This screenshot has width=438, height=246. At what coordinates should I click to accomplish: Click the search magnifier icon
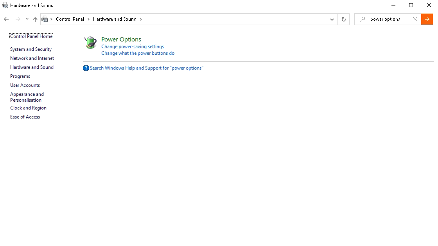[x=363, y=19]
